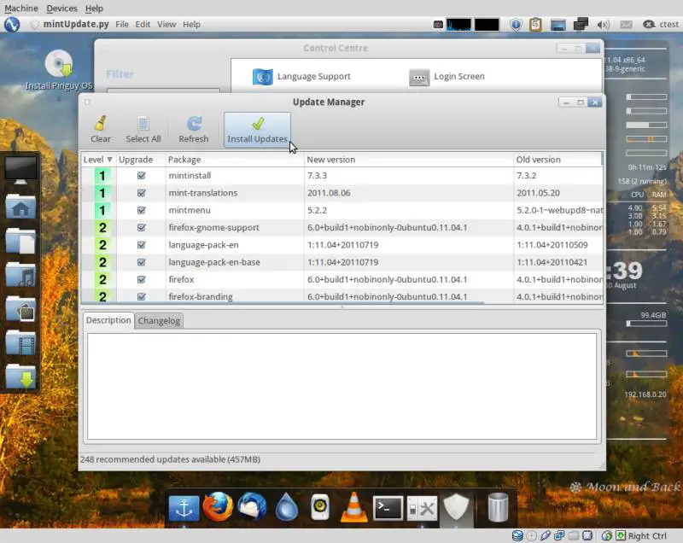
Task: Click the shield Update Manager dock icon
Action: click(456, 508)
